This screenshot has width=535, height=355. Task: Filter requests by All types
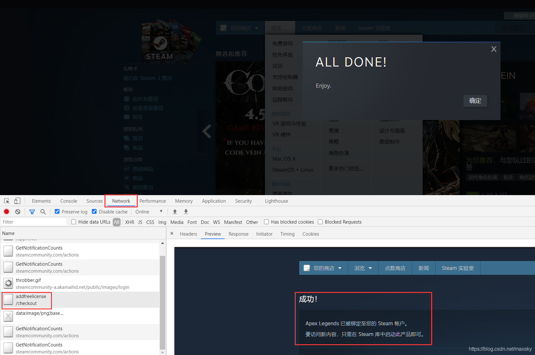tap(116, 222)
